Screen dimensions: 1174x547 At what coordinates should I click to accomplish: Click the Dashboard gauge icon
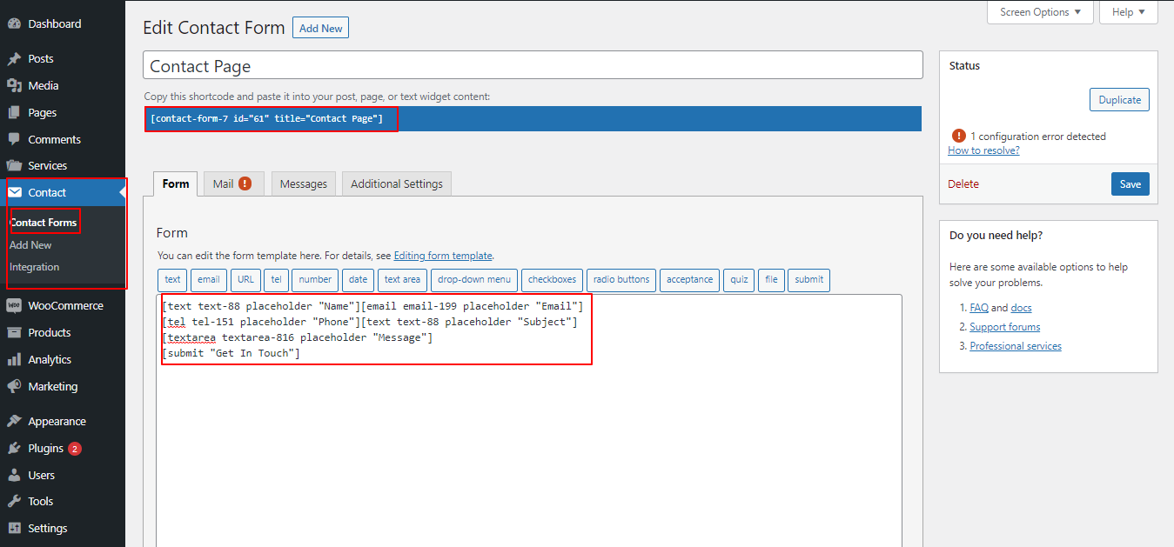point(14,24)
